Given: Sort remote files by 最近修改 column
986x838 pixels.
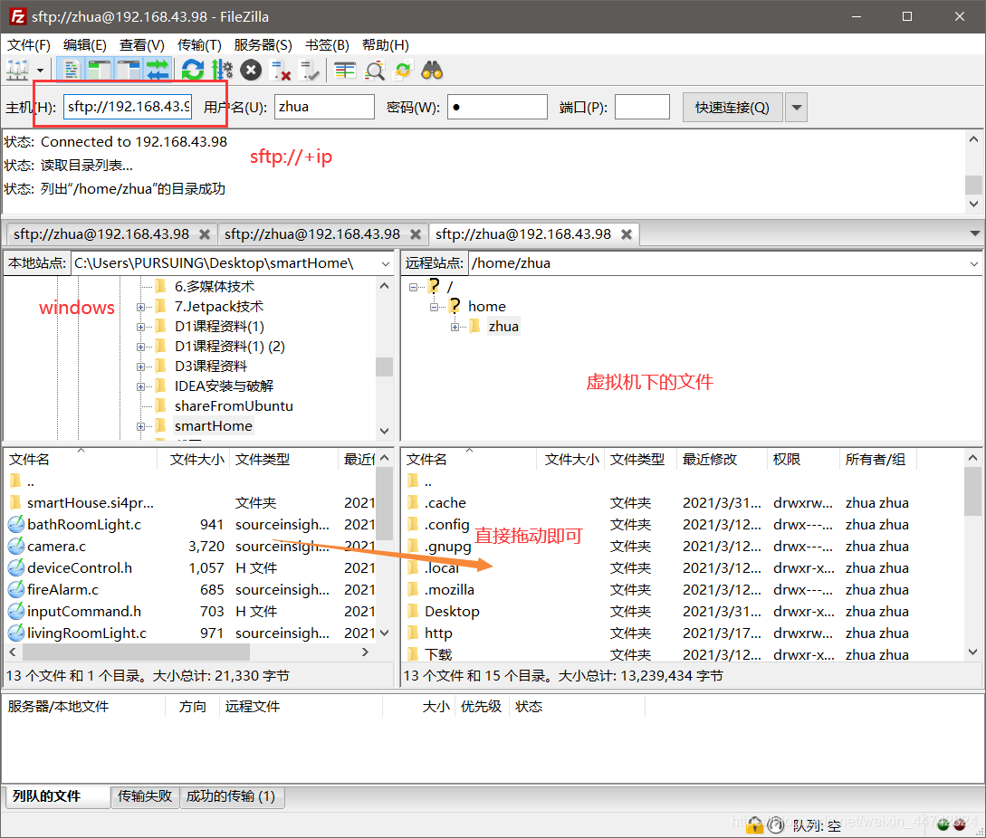Looking at the screenshot, I should click(x=722, y=460).
